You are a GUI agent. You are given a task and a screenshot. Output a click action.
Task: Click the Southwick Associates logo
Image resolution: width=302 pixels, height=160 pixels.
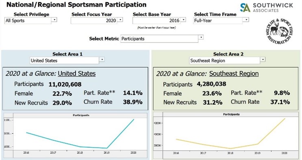click(267, 7)
